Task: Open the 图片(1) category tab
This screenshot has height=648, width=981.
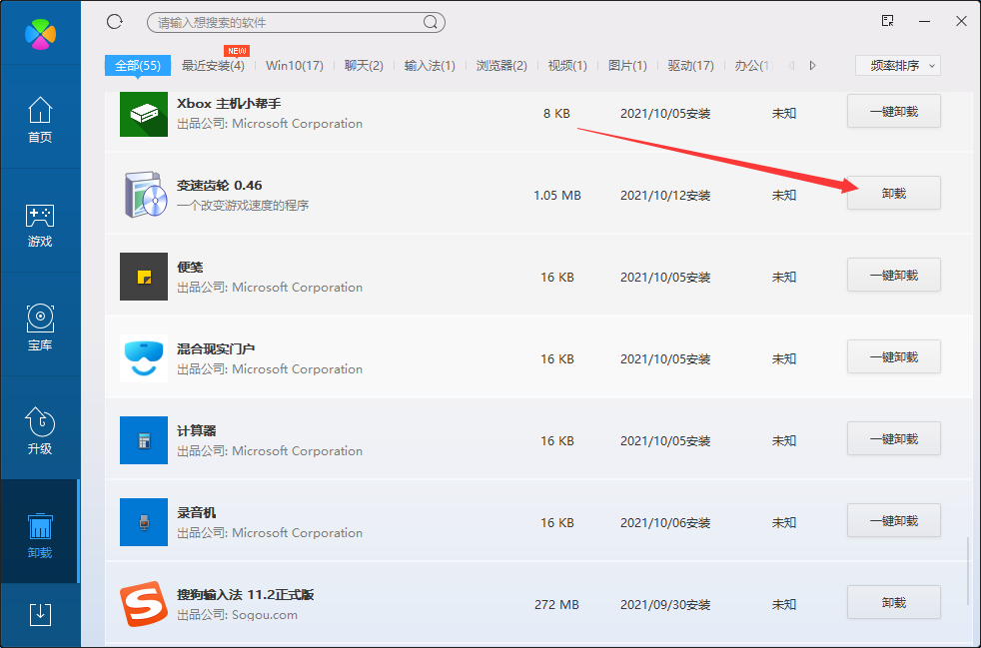Action: click(627, 66)
